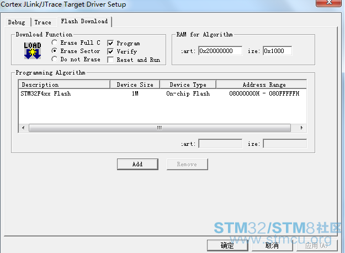The height and width of the screenshot is (253, 345).
Task: Click the horizontal scrollbar thumb
Action: click(160, 128)
